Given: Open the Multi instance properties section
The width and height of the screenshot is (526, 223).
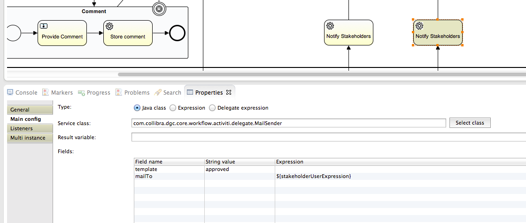Looking at the screenshot, I should tap(30, 138).
